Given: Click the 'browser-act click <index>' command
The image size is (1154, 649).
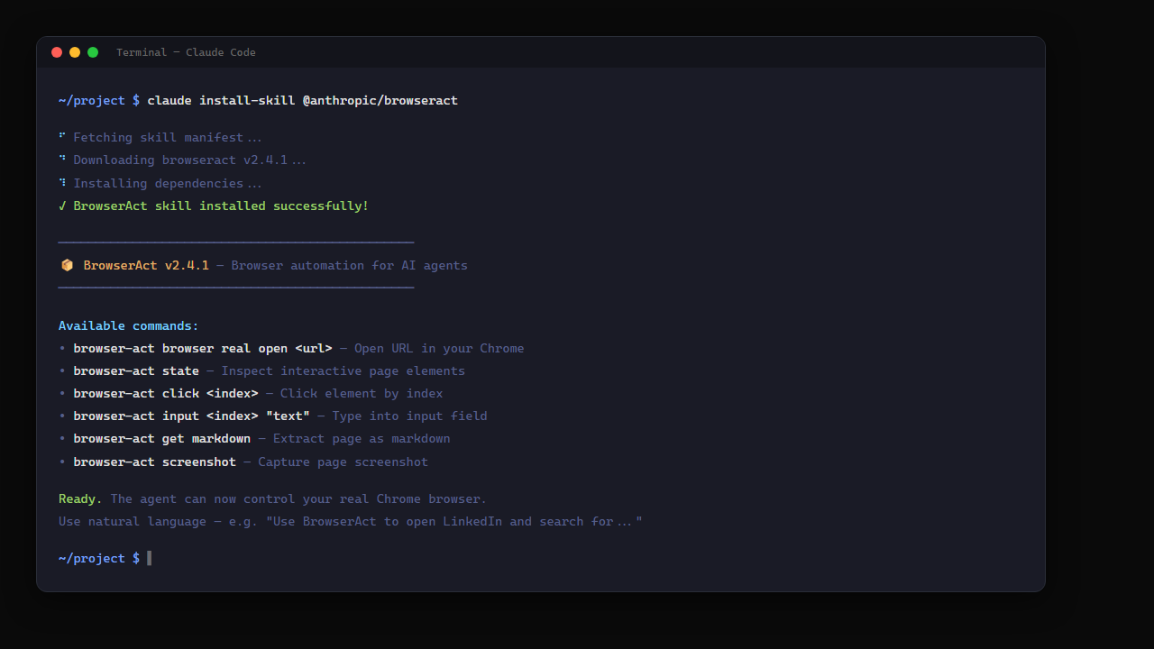Looking at the screenshot, I should point(166,393).
